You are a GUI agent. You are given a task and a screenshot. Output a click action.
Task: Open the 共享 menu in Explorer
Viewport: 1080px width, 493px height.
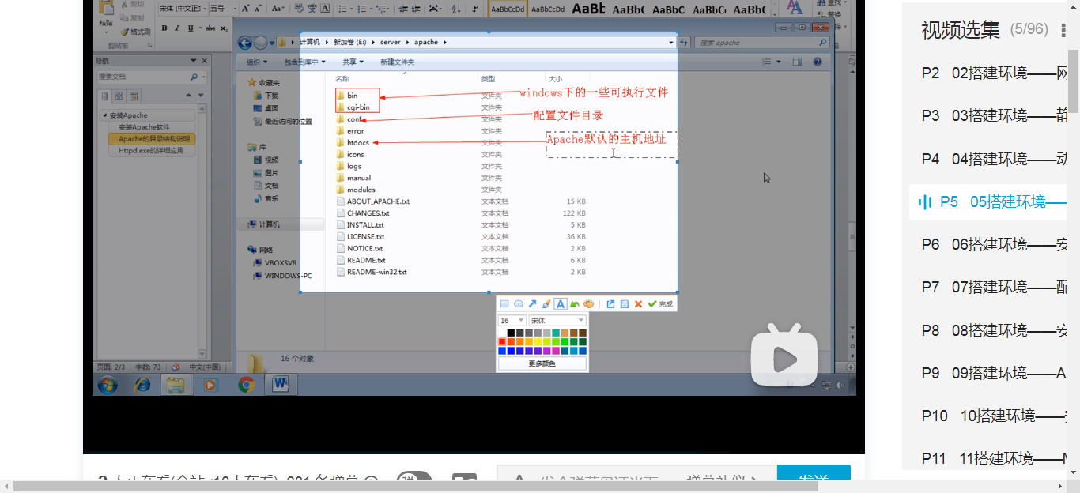coord(353,62)
